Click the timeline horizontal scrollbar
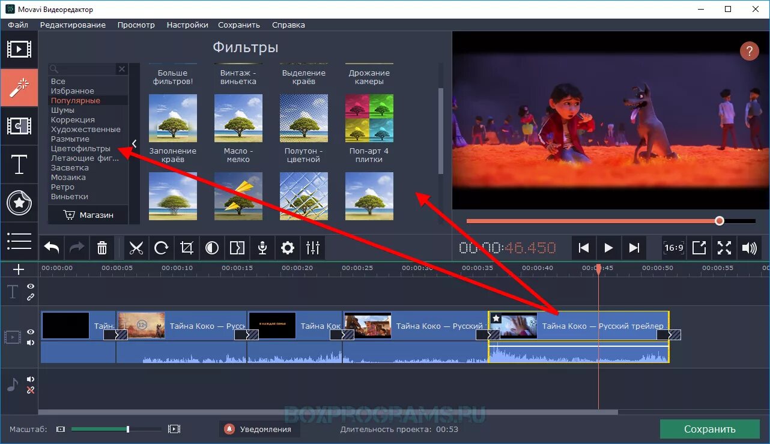 329,412
